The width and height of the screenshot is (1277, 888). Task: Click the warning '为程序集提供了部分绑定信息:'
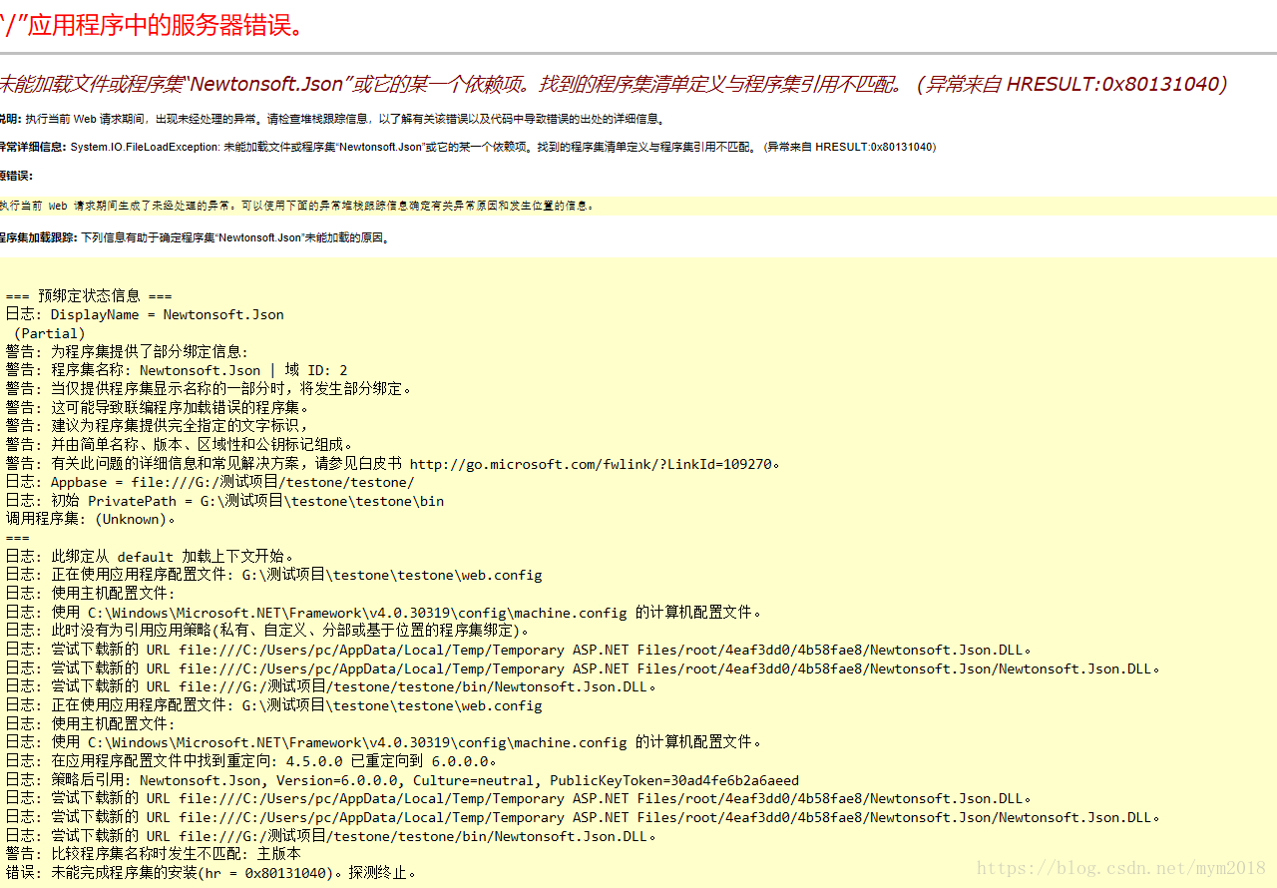127,351
